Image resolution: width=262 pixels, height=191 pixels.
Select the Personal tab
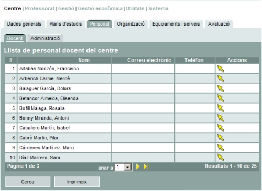(x=100, y=24)
